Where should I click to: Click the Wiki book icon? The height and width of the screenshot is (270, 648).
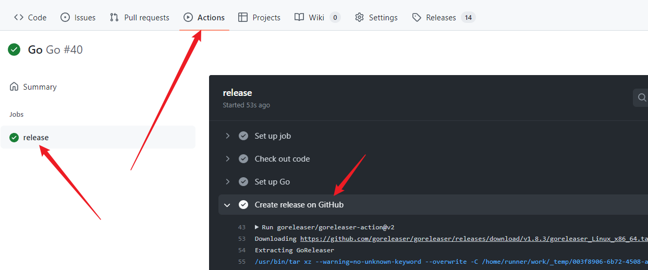299,17
